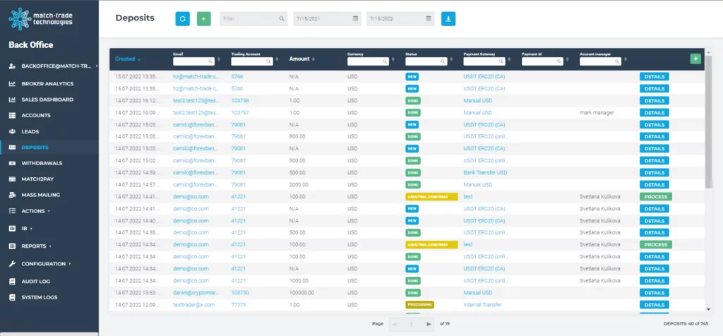This screenshot has width=723, height=336.
Task: Open Withdrawals in sidebar
Action: [x=42, y=163]
